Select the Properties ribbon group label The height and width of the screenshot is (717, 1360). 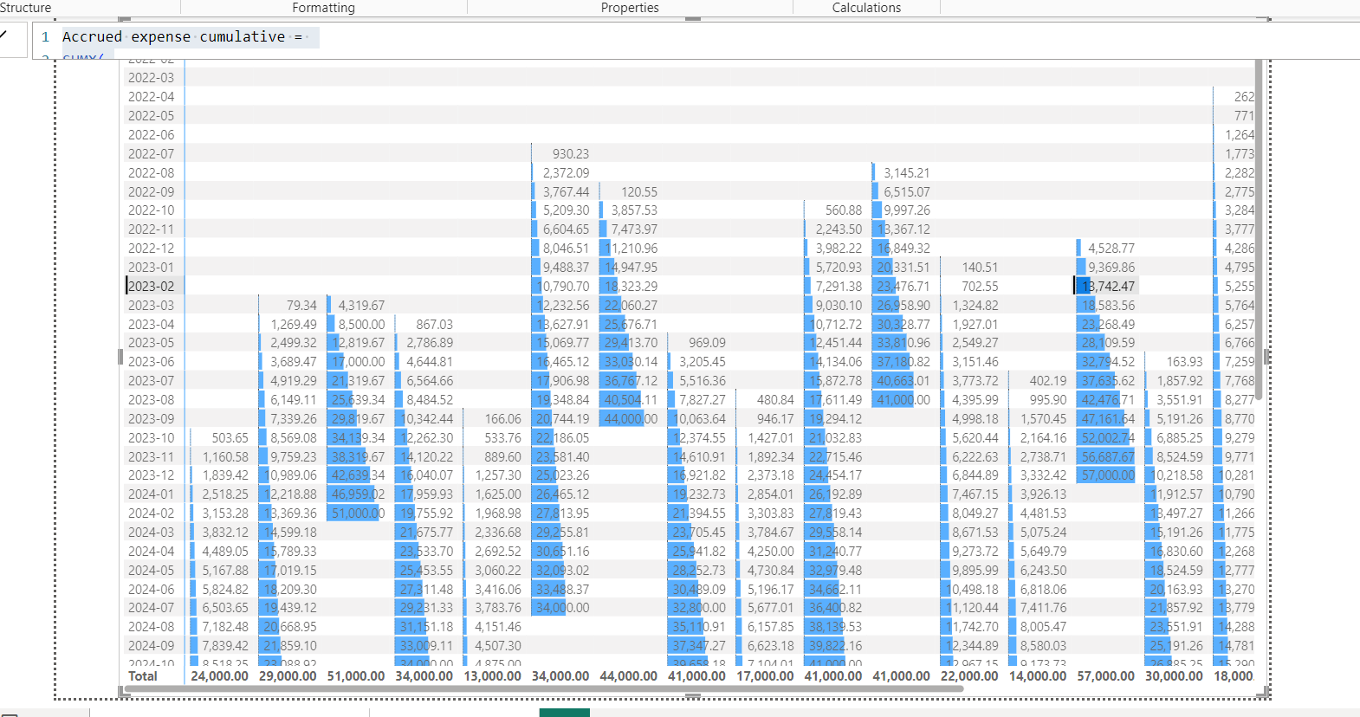(630, 8)
